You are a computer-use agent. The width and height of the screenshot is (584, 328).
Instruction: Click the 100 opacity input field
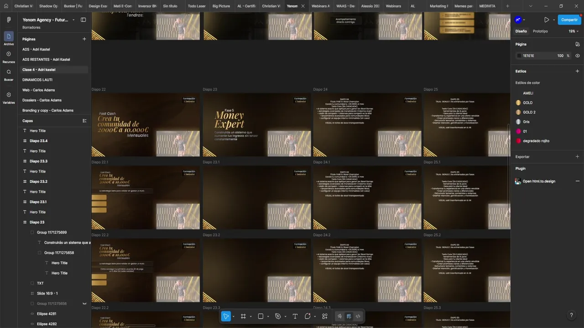coord(560,56)
